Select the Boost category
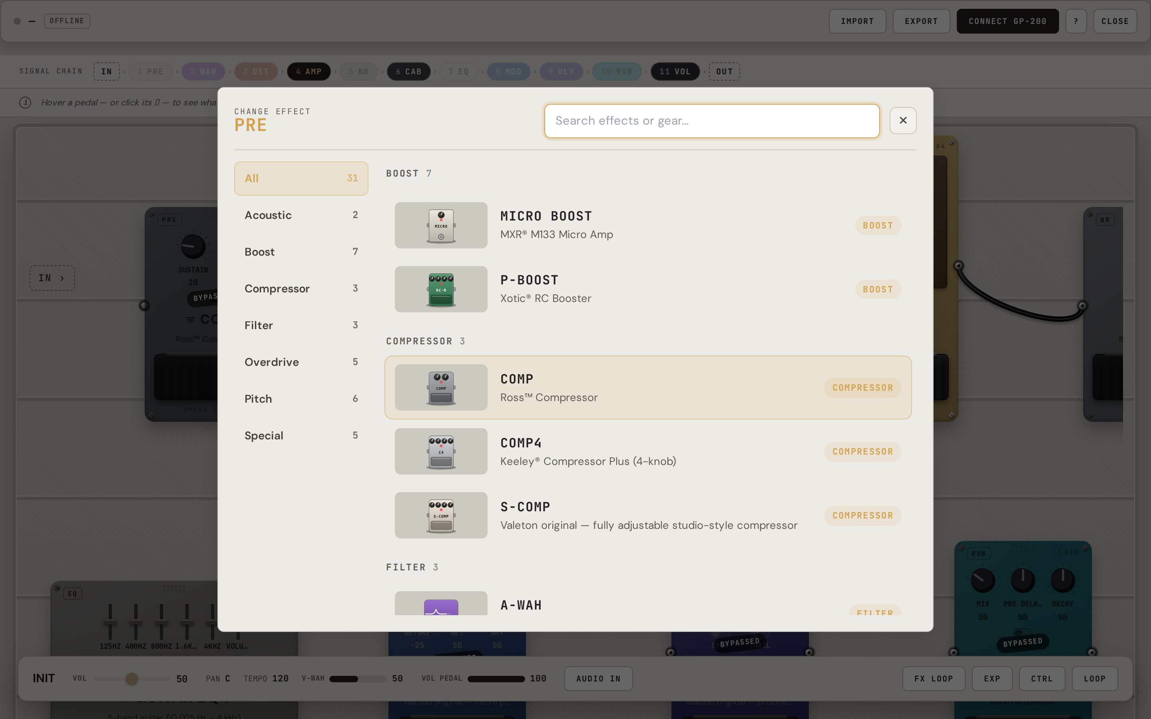The image size is (1151, 719). [x=301, y=252]
